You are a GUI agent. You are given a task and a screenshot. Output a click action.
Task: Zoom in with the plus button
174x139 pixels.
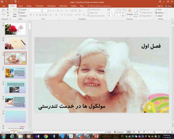pos(164,132)
